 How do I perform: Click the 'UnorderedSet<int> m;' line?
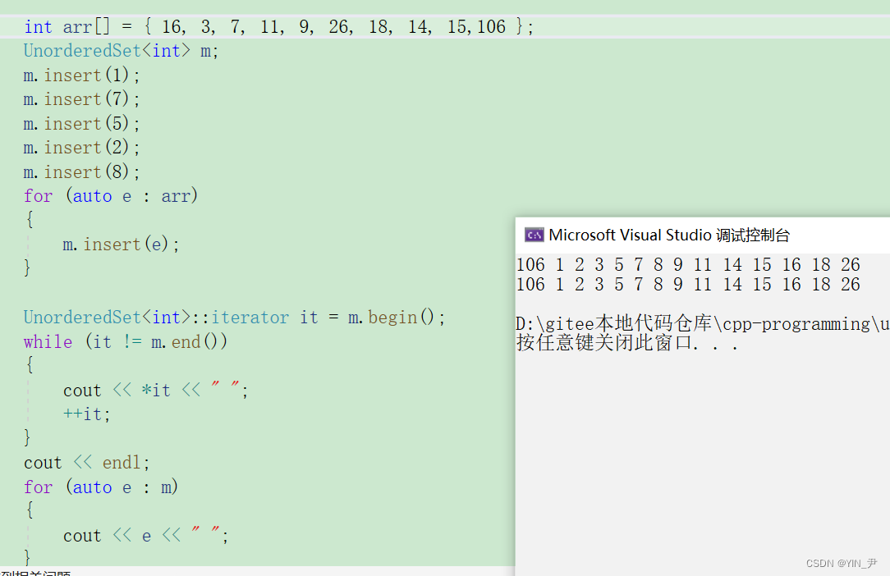coord(121,51)
